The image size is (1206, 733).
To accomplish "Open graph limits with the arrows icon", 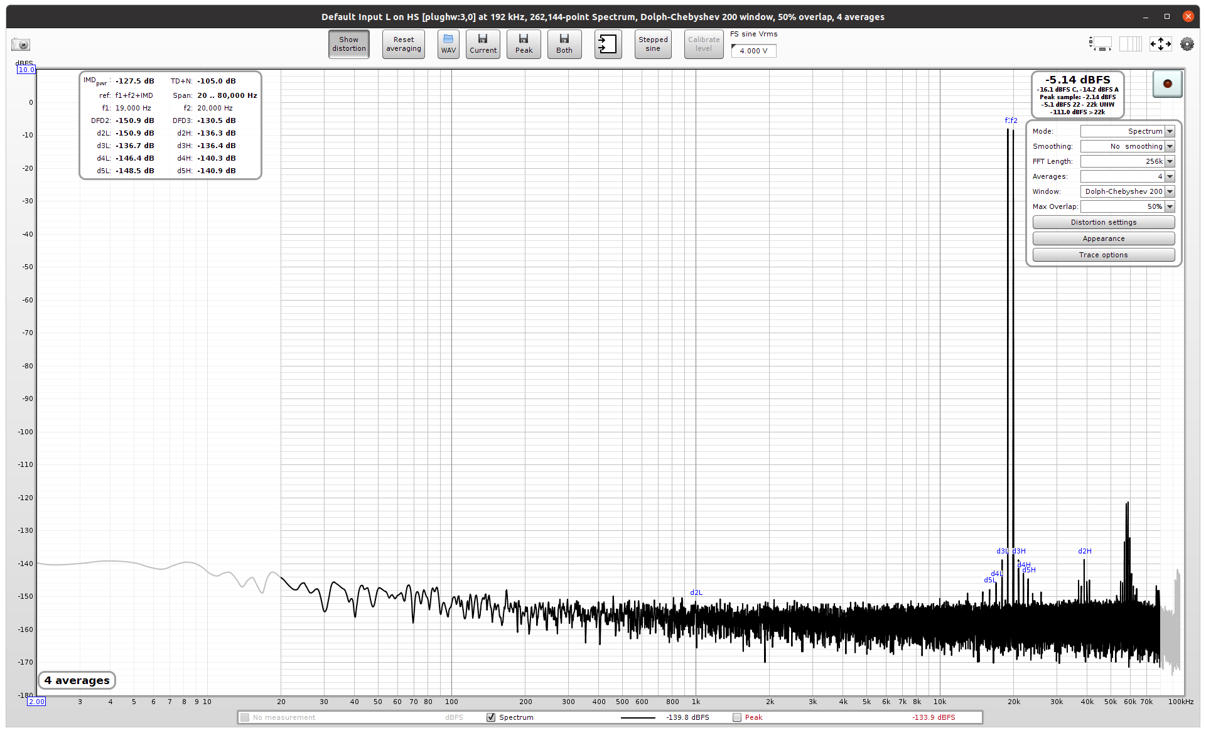I will coord(1160,44).
